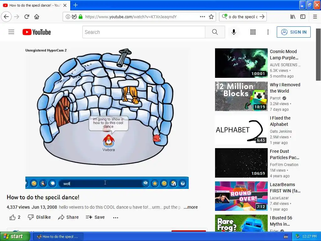
Task: Click the 'LazarBeams FIRST WIN' video title
Action: pyautogui.click(x=285, y=188)
